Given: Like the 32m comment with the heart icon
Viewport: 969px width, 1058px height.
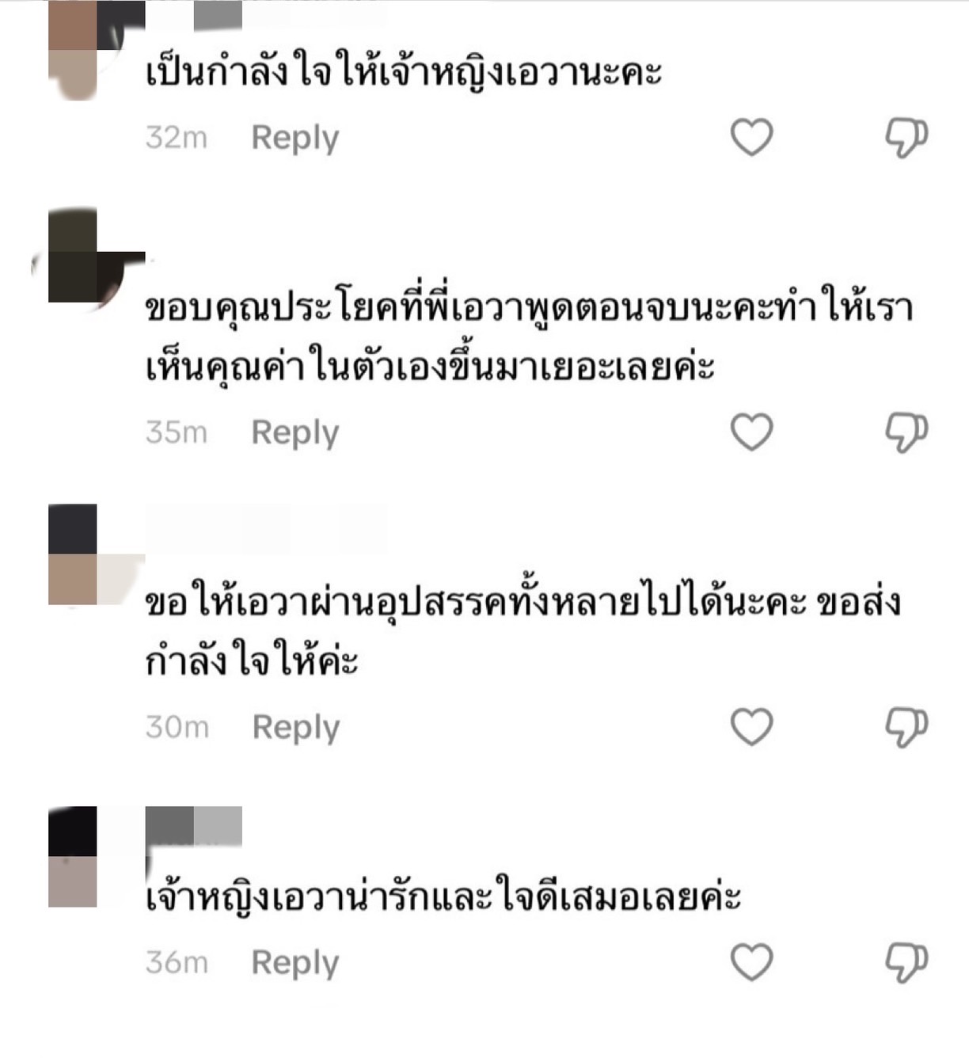Looking at the screenshot, I should point(751,137).
